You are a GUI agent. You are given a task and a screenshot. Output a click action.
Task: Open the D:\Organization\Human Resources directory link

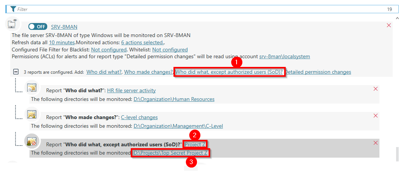tap(174, 99)
